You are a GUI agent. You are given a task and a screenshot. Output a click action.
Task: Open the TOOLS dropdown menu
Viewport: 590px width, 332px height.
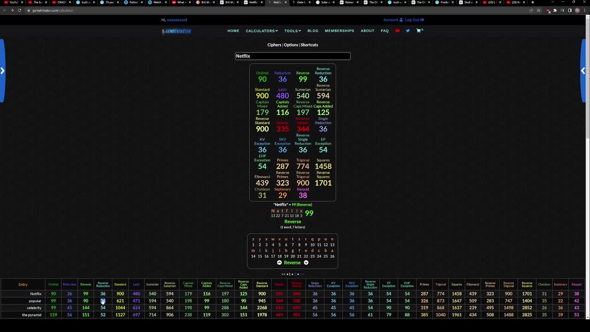point(293,31)
